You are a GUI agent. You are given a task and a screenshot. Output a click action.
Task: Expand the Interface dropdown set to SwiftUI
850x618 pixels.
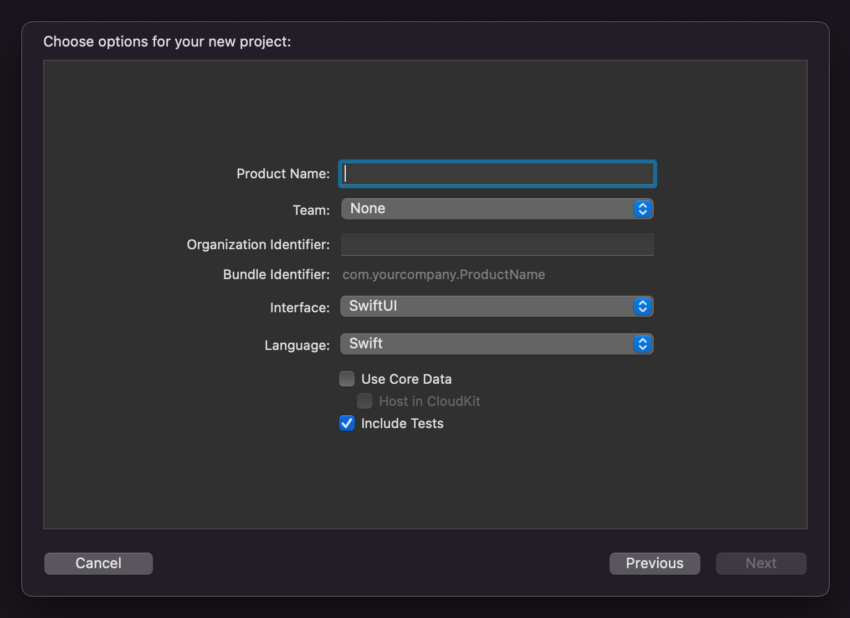click(x=488, y=306)
